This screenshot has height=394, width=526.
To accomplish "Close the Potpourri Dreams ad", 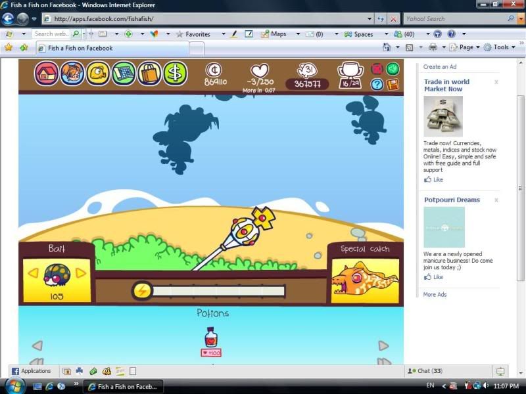I will pos(496,200).
